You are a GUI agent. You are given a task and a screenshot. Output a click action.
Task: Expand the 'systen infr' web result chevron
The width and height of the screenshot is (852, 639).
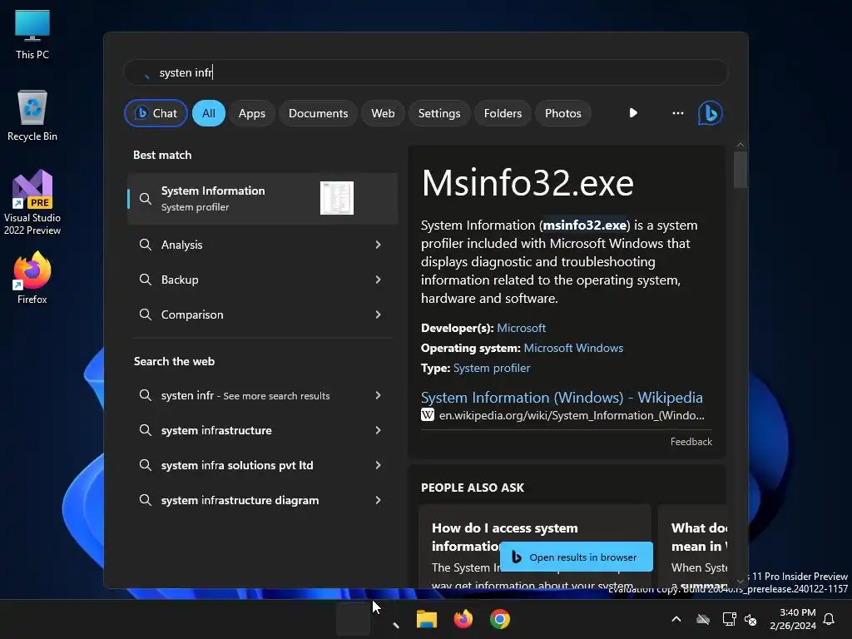tap(379, 395)
